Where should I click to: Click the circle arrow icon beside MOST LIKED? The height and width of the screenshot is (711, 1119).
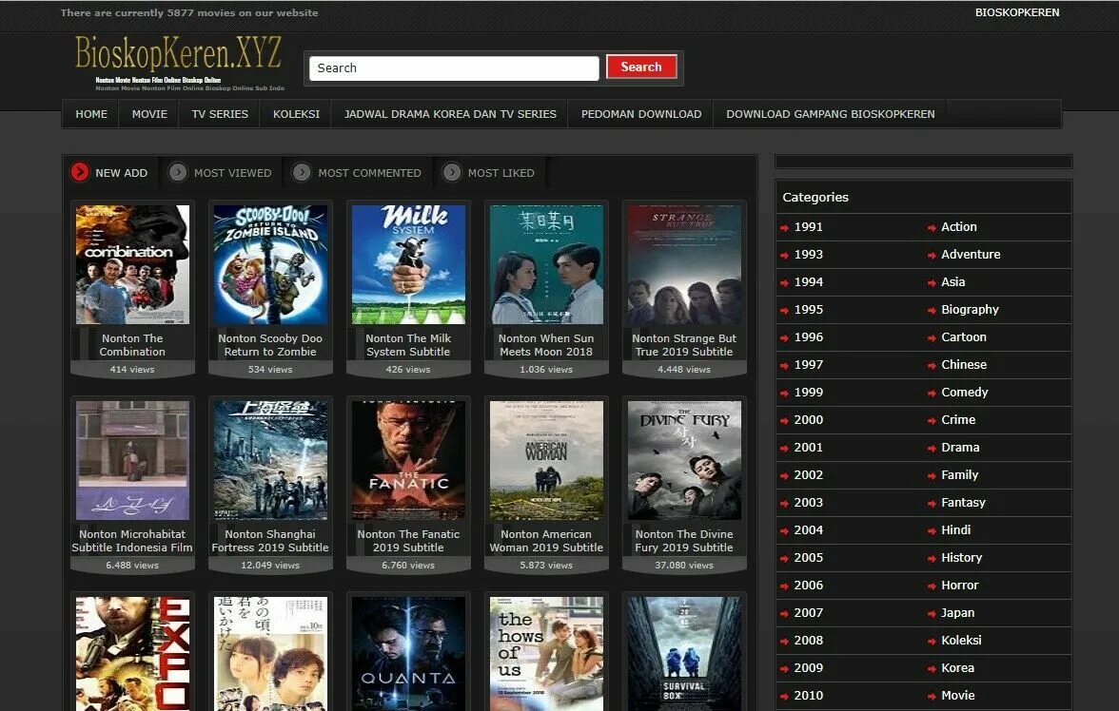tap(452, 173)
